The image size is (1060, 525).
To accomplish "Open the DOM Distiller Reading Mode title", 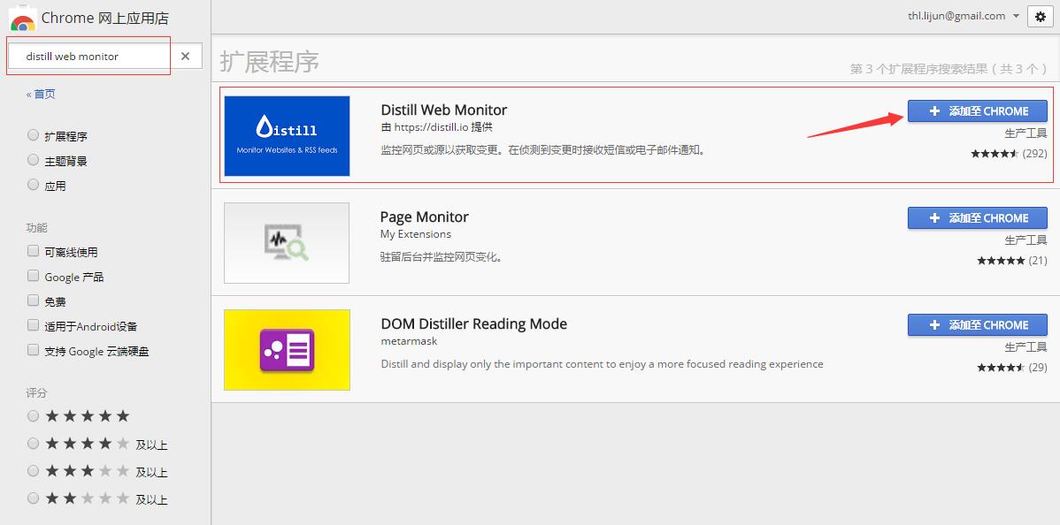I will [x=473, y=323].
